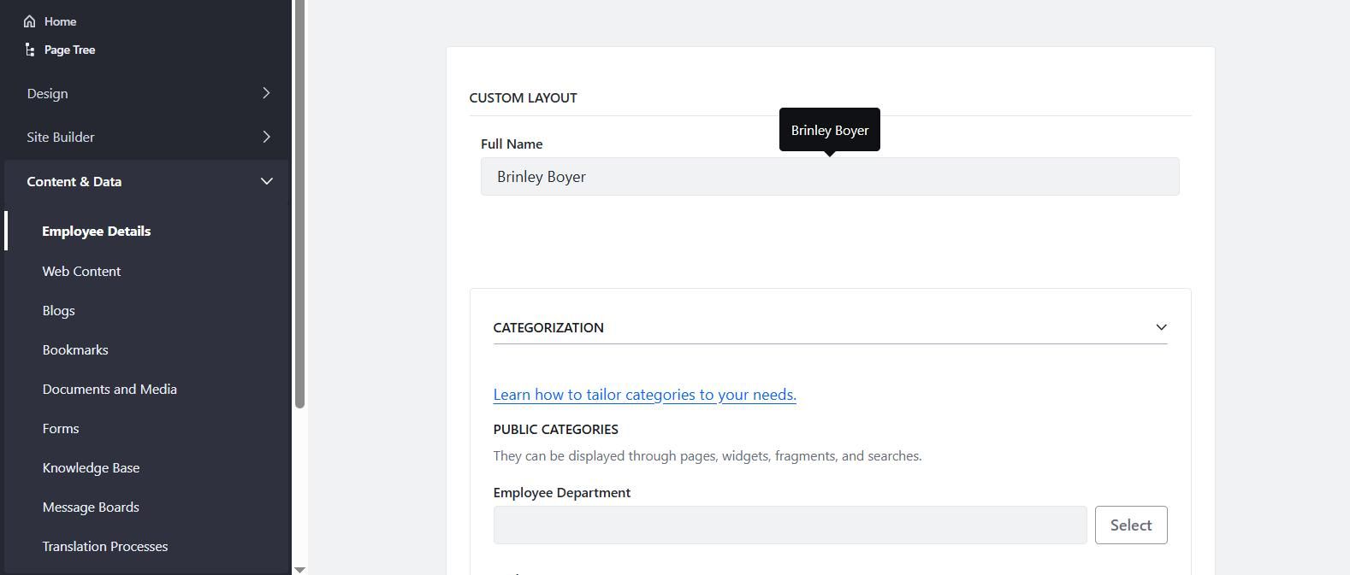Collapse the Categorization panel arrow
Image resolution: width=1350 pixels, height=575 pixels.
tap(1161, 327)
